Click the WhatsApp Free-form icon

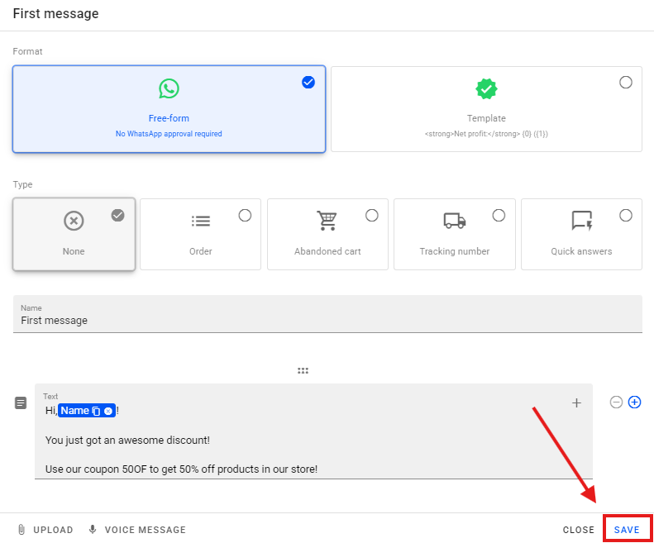tap(169, 89)
